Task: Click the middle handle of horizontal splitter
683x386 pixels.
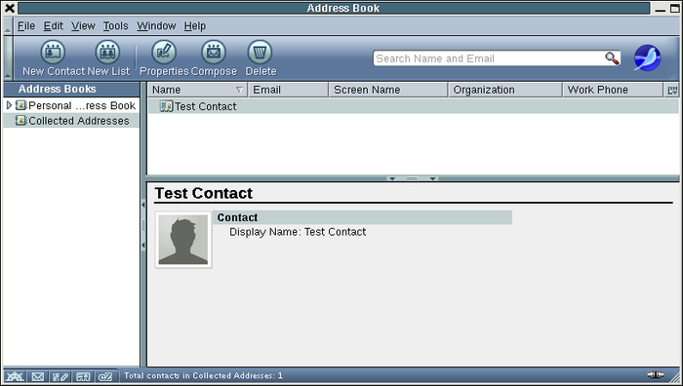Action: [x=412, y=178]
